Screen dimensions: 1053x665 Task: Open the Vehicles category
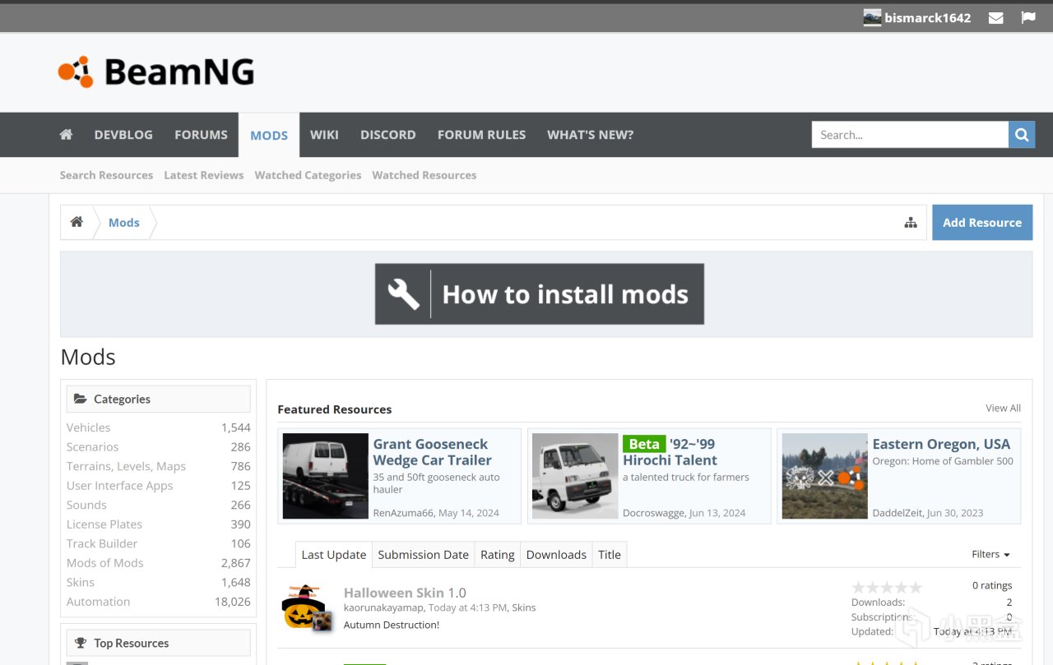(x=88, y=427)
